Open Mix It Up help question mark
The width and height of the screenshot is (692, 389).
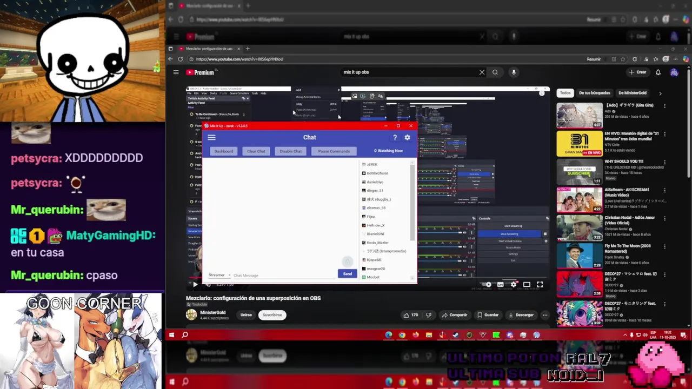pos(395,138)
